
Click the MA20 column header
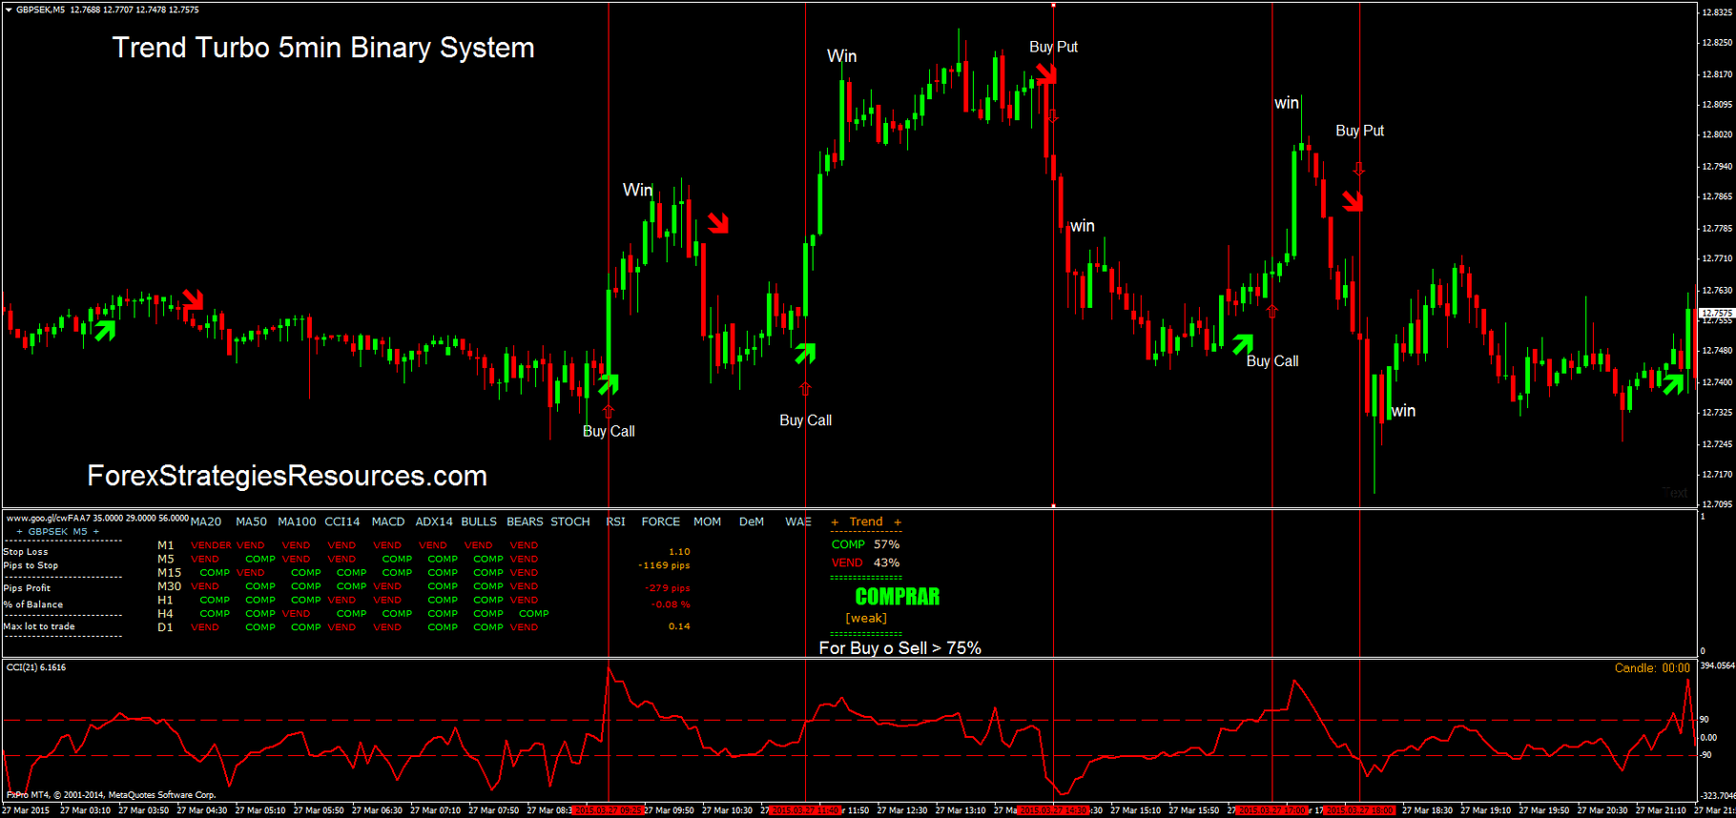pyautogui.click(x=206, y=521)
